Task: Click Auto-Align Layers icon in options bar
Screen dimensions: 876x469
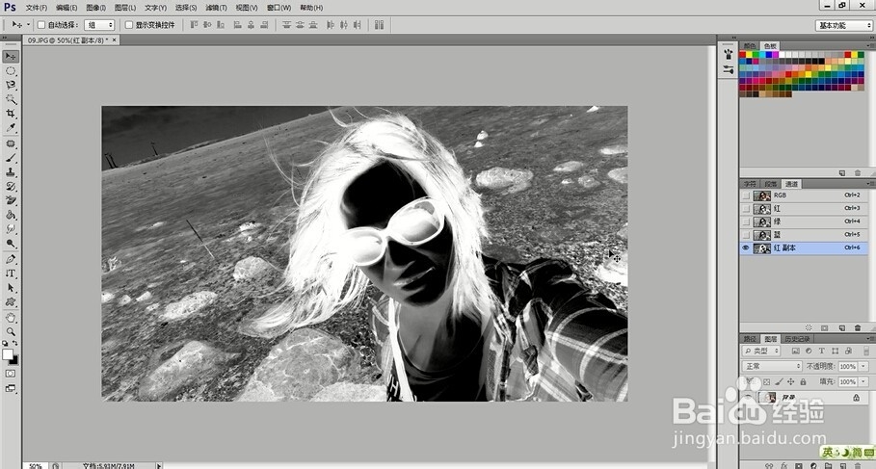Action: point(380,25)
